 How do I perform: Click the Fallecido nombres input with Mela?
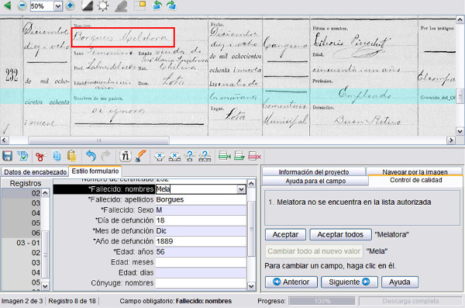tap(196, 189)
